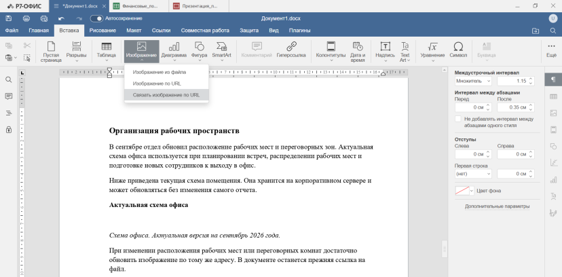Open Дополнительные параметры link

497,206
